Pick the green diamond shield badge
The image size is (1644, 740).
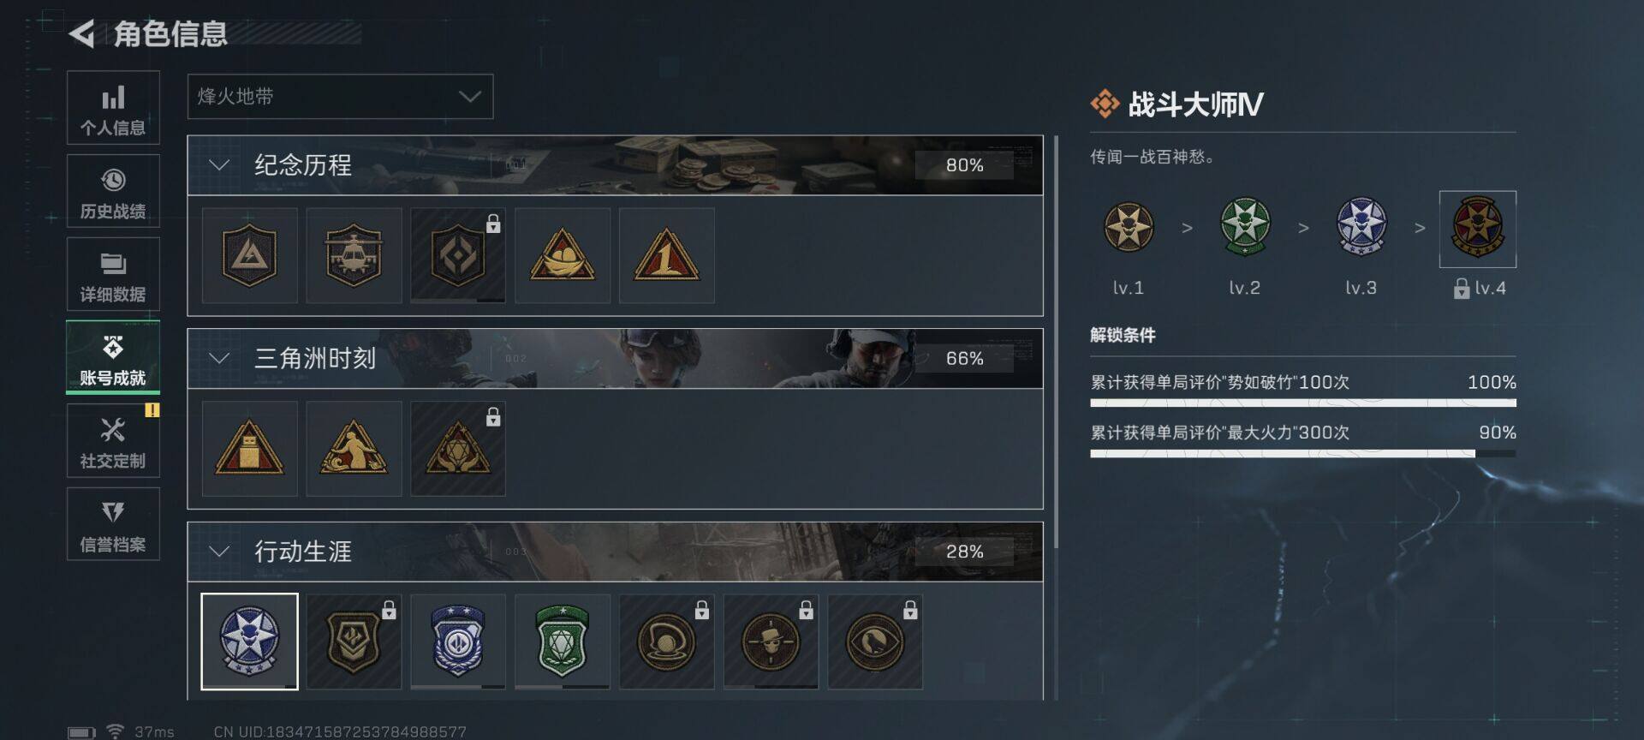coord(563,642)
